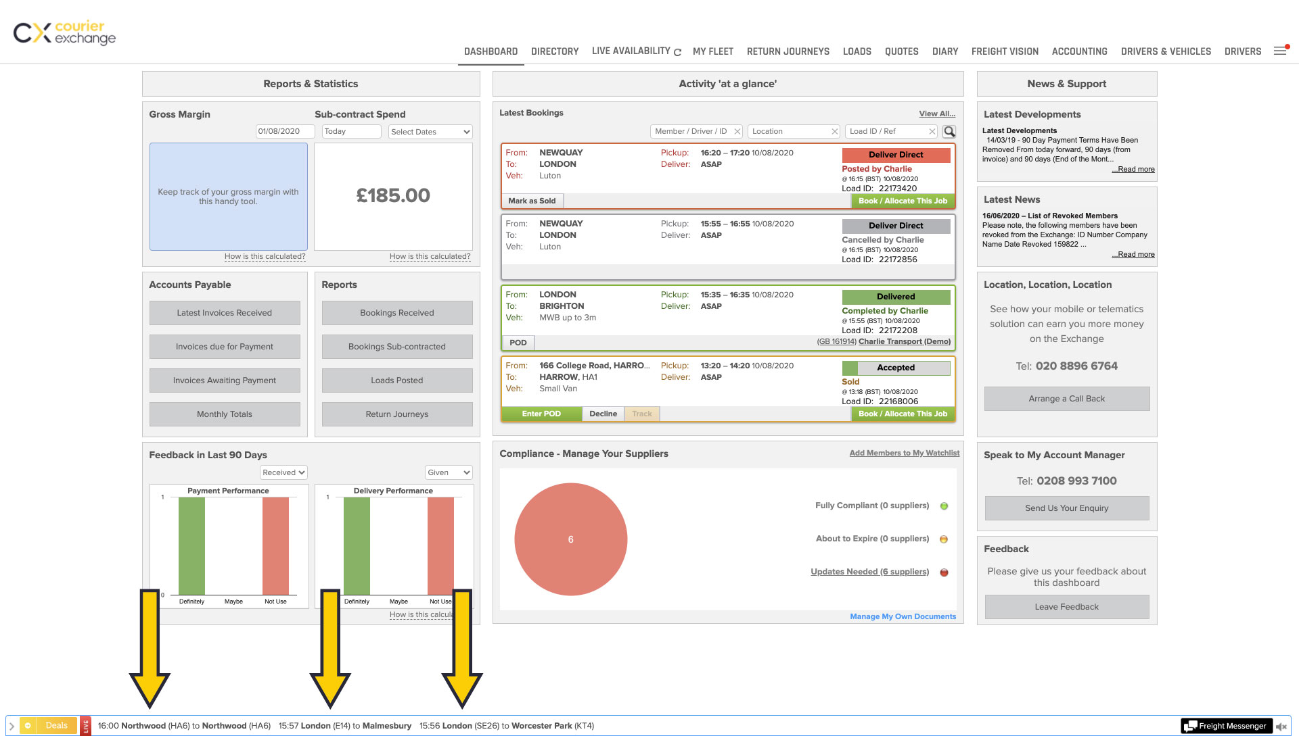Refresh Live Availability using the reload icon
The width and height of the screenshot is (1299, 736).
[x=677, y=52]
